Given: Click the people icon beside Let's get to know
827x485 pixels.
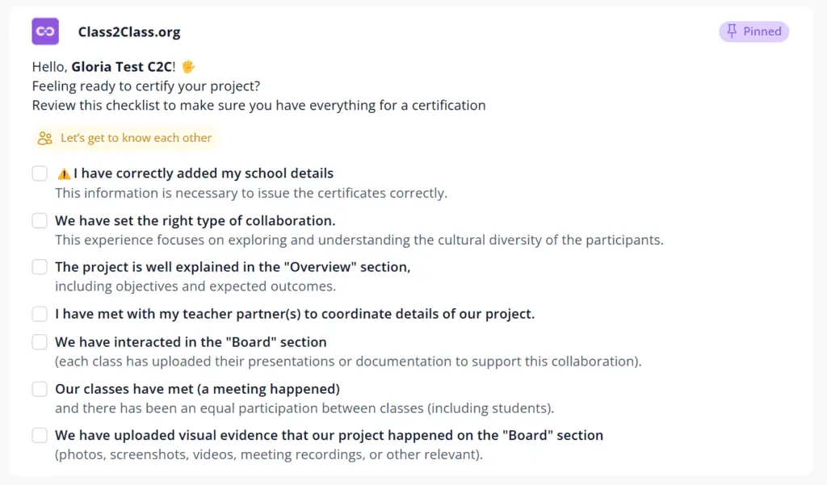Looking at the screenshot, I should coord(45,138).
